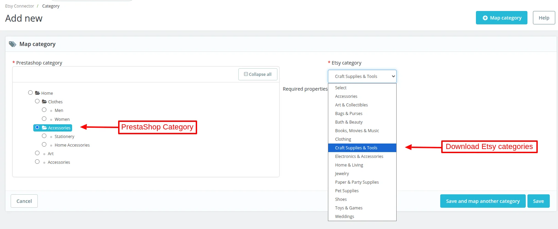Select the highlighted Accessories radio button
Viewport: 558px width, 229px height.
pyautogui.click(x=37, y=127)
